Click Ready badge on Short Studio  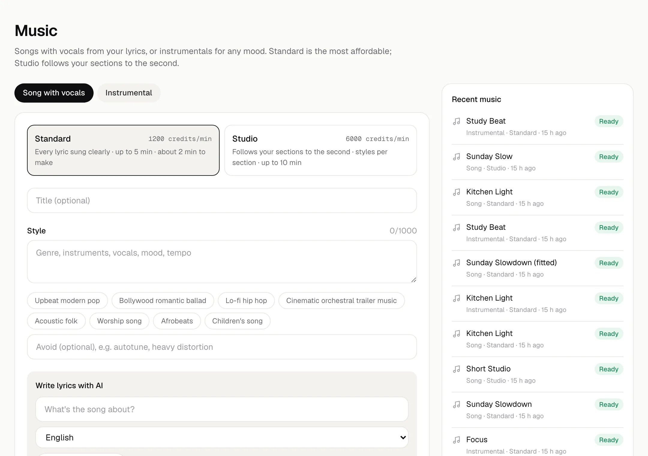(x=609, y=369)
